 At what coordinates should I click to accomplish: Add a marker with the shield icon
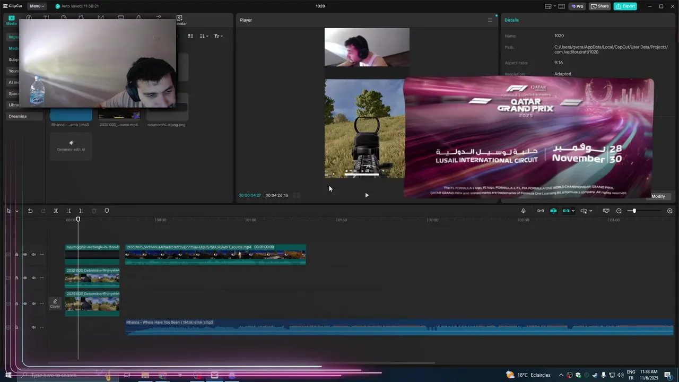[x=107, y=211]
